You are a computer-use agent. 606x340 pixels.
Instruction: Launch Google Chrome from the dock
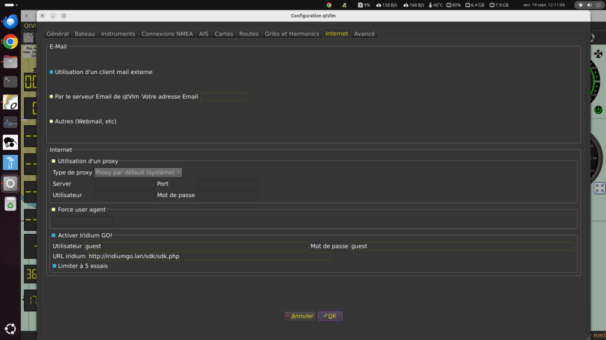pos(10,41)
